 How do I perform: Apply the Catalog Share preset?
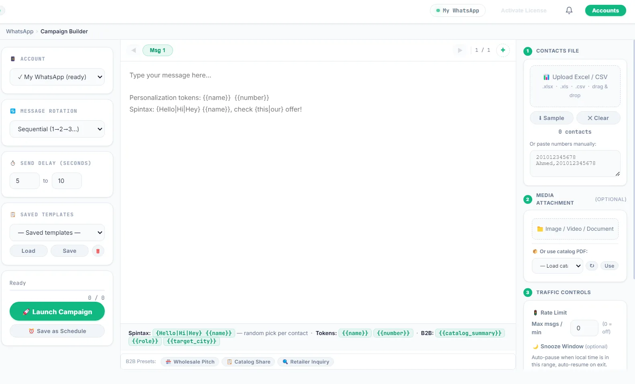[x=248, y=362]
